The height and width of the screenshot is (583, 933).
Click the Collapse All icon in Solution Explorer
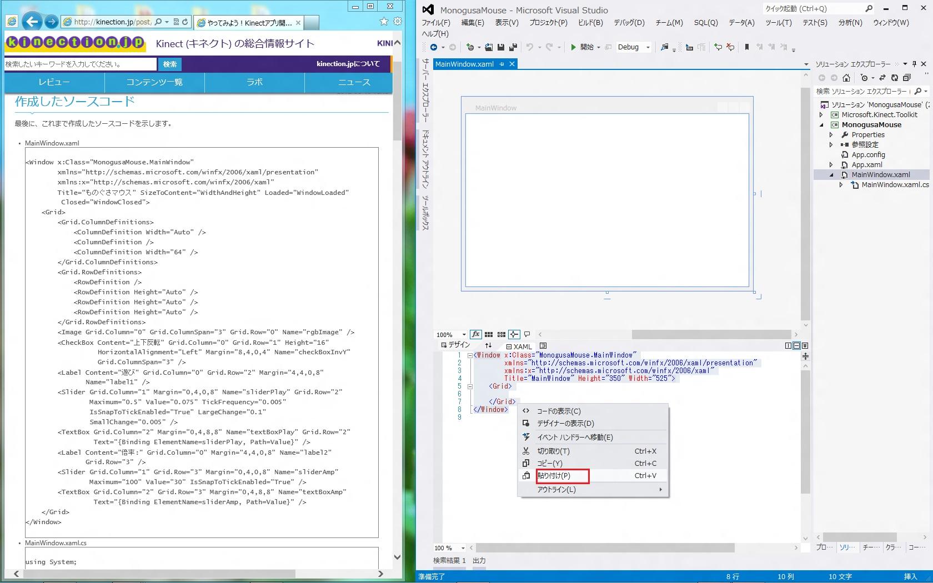907,78
